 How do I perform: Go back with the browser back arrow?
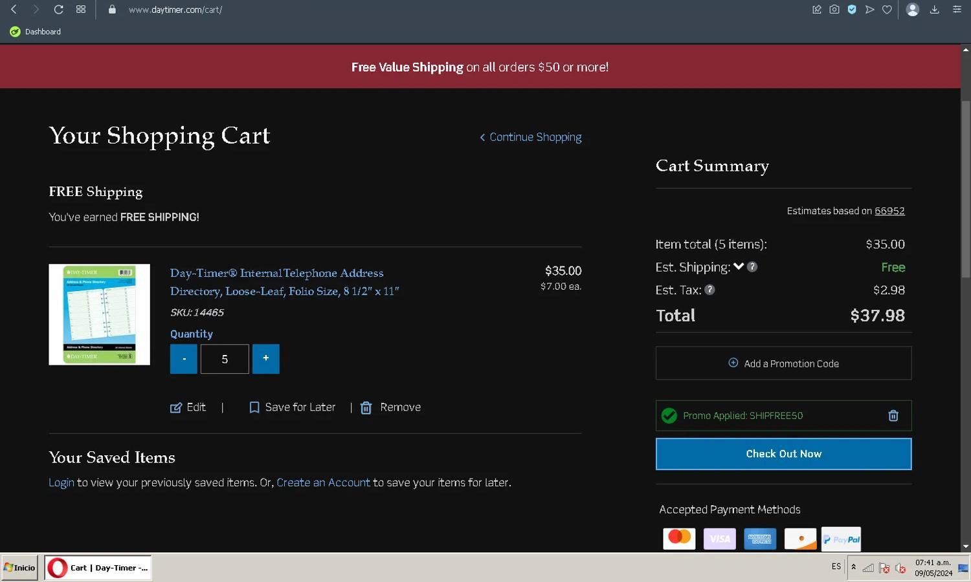[x=14, y=10]
